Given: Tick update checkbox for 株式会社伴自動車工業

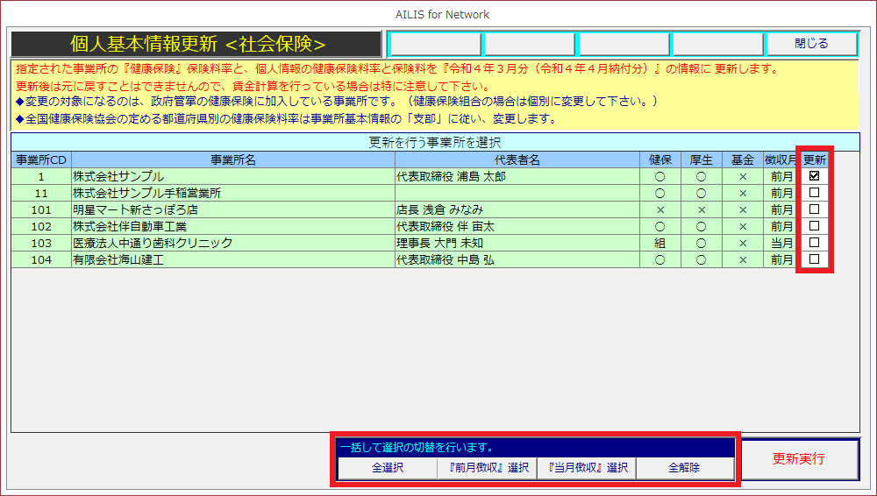Looking at the screenshot, I should click(x=814, y=226).
